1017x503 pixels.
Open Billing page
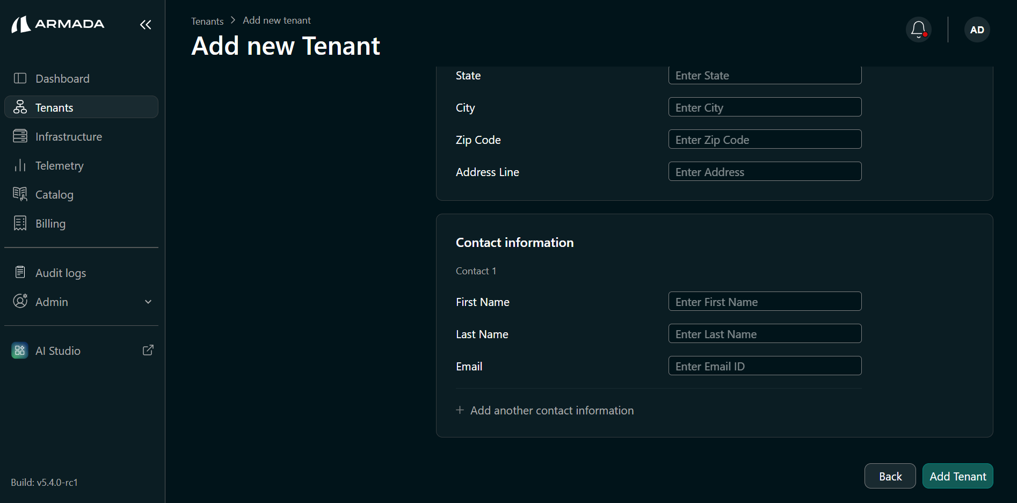[x=81, y=223]
